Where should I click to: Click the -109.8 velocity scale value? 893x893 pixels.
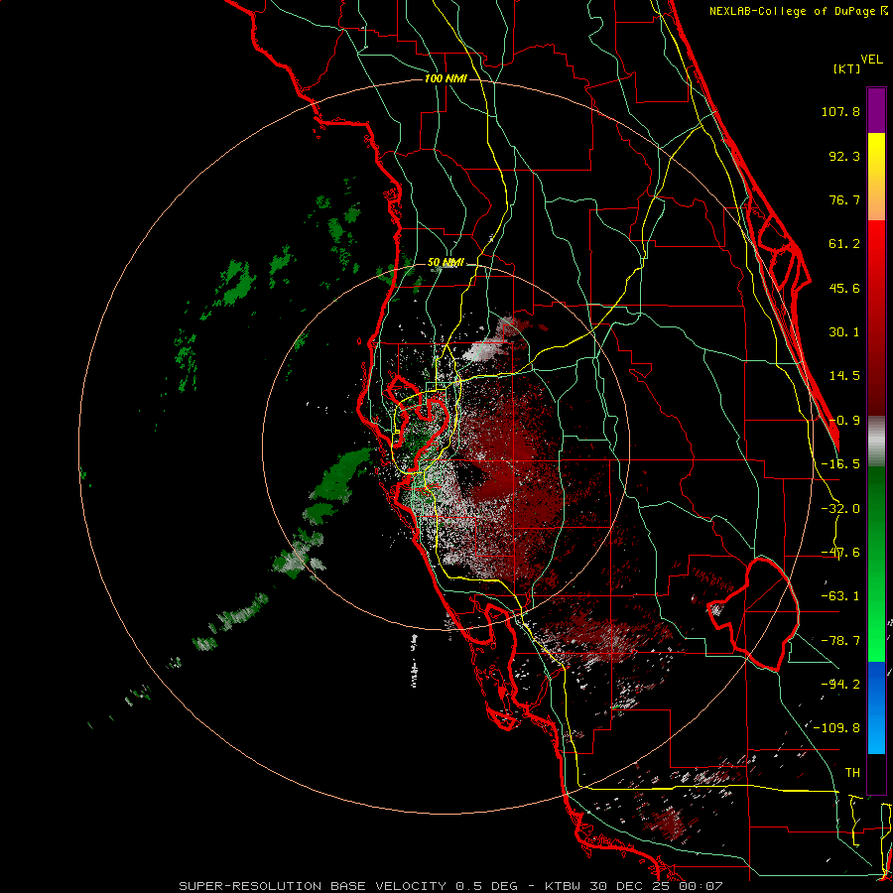tap(836, 728)
